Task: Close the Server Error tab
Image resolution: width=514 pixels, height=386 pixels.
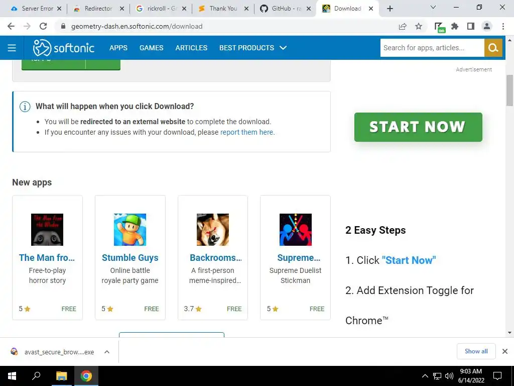Action: (59, 9)
